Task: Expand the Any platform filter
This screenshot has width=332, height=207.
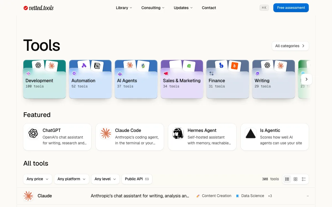Action: (72, 179)
